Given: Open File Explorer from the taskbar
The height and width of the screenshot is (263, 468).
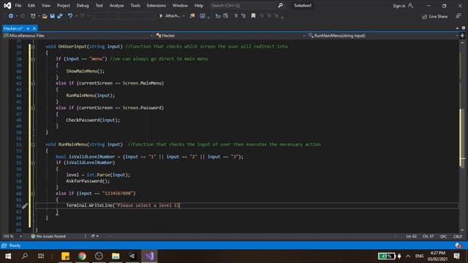Looking at the screenshot, I should click(116, 256).
